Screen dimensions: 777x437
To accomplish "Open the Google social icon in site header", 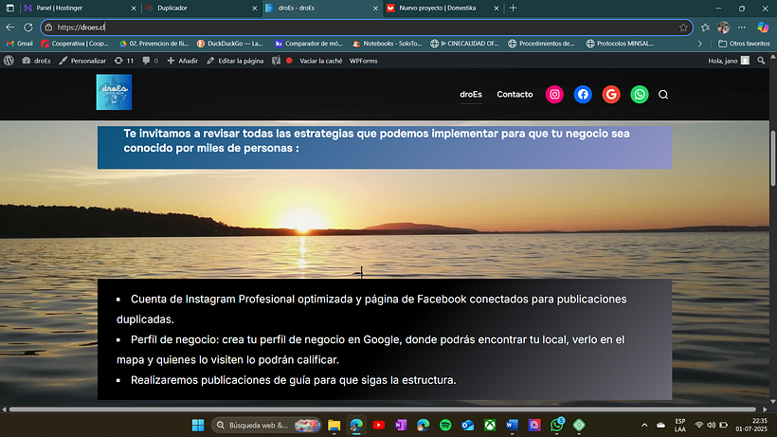I will coord(611,94).
